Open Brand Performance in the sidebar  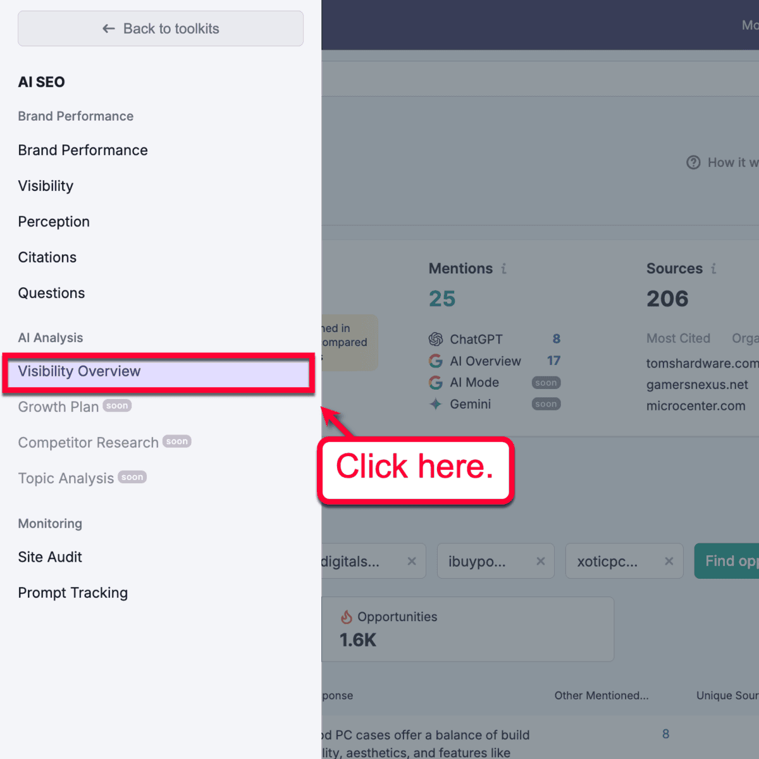[x=83, y=150]
